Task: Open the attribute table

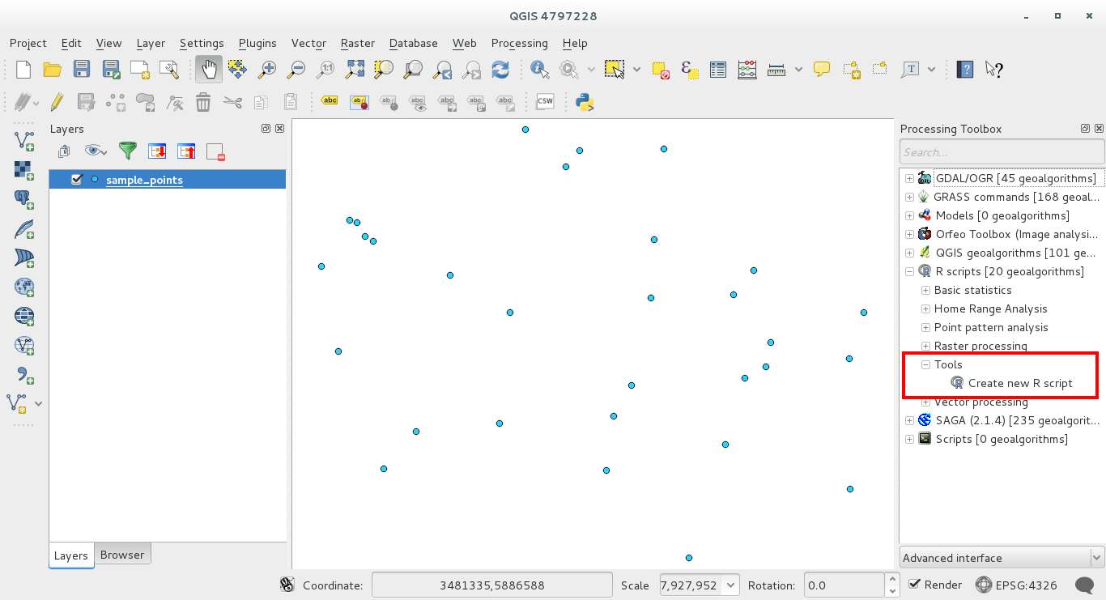Action: 718,70
